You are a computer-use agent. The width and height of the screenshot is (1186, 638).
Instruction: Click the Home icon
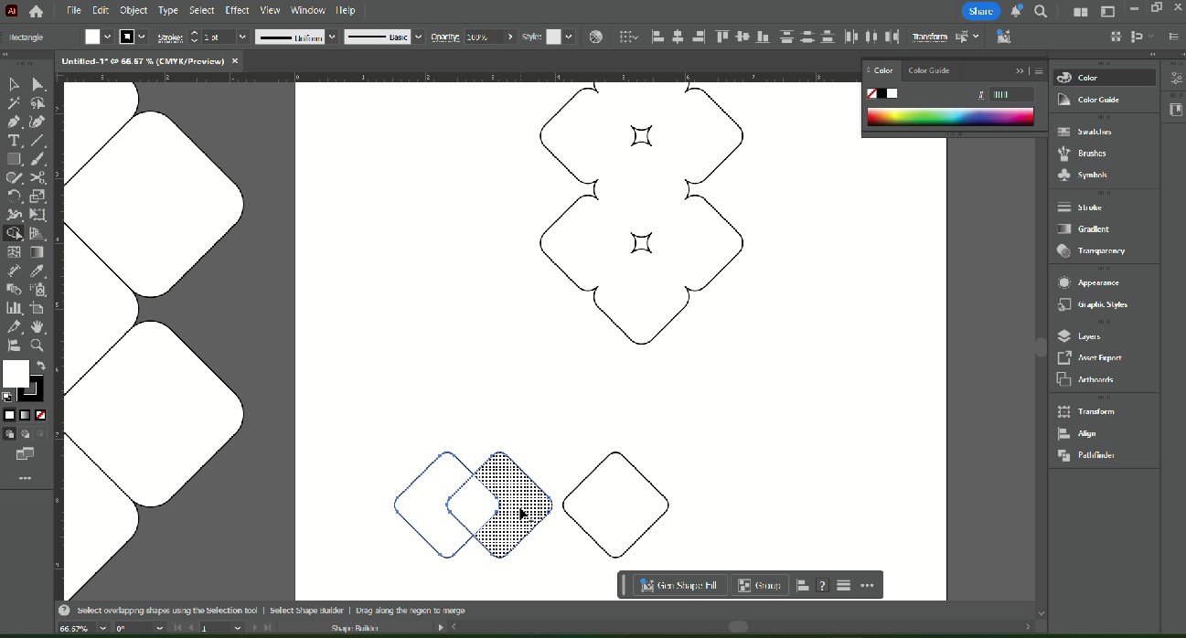click(x=36, y=12)
